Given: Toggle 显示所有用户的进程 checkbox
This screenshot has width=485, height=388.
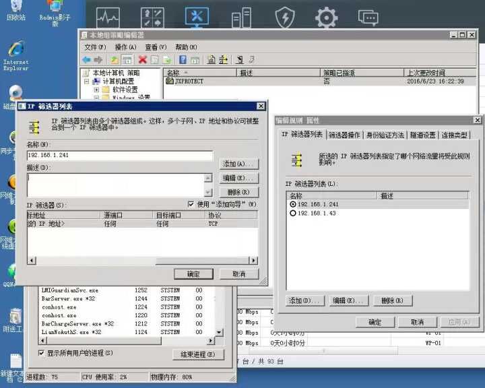Looking at the screenshot, I should coord(42,353).
